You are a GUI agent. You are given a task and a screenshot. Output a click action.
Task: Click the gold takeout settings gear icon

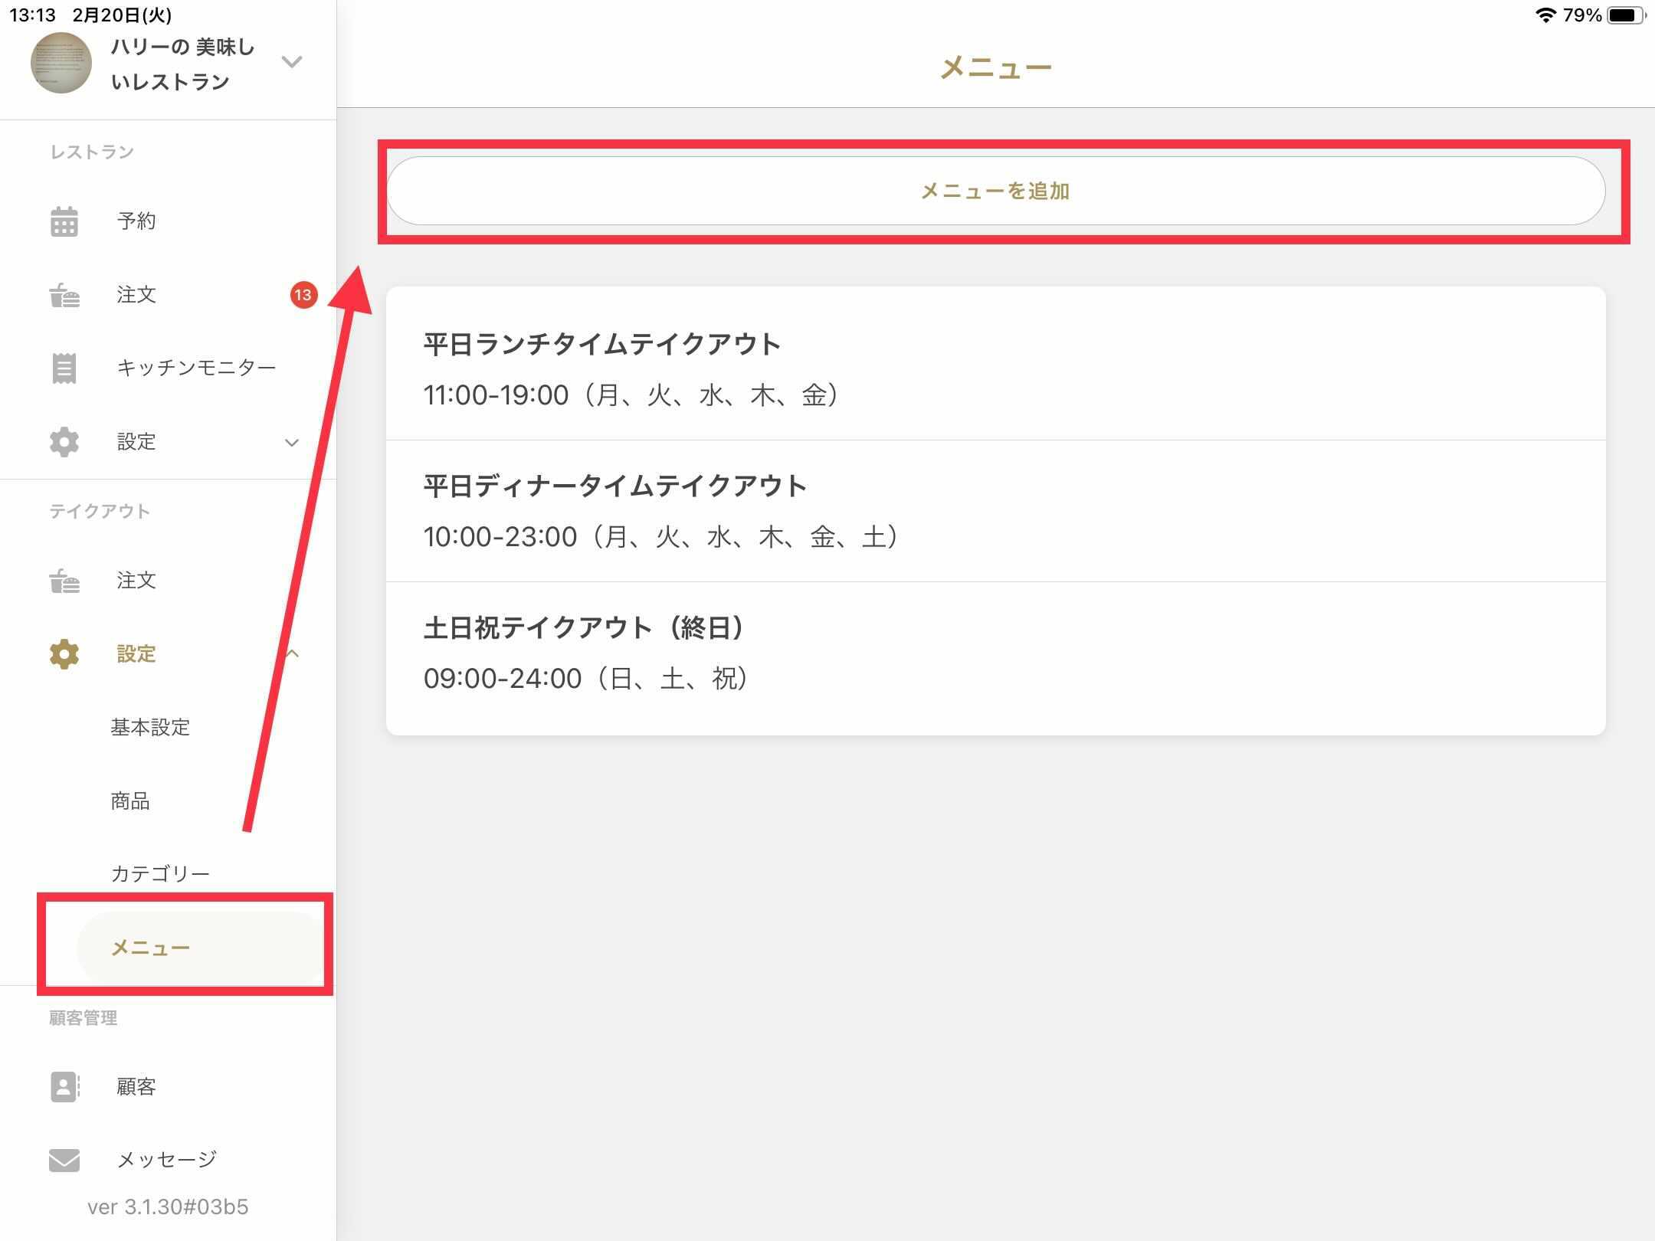(64, 654)
